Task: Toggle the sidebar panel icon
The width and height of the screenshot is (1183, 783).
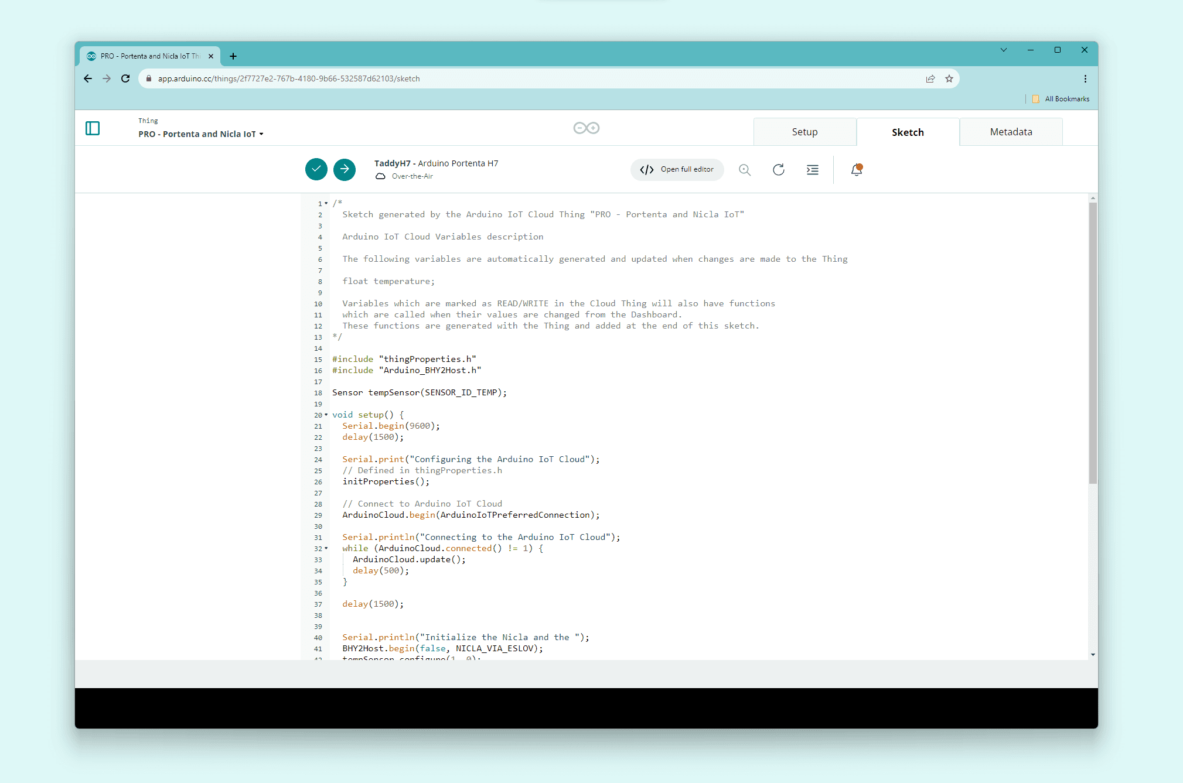Action: 93,128
